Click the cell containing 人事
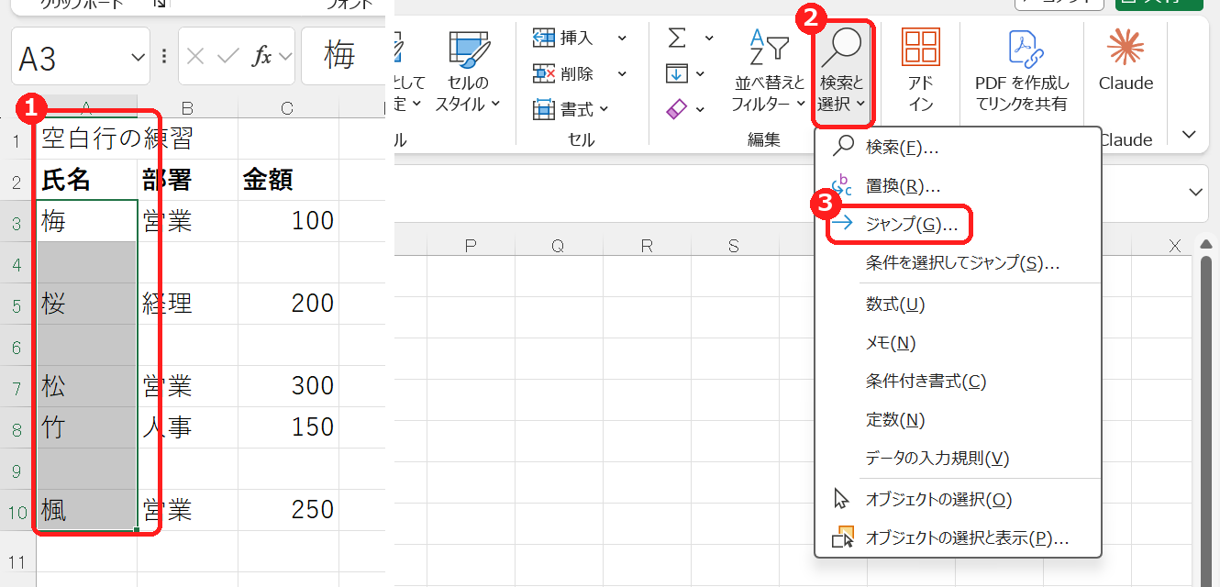Screen dimensions: 1220x587 187,427
